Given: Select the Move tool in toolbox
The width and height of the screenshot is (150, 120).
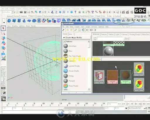Looking at the screenshot, I should click(x=3, y=38).
